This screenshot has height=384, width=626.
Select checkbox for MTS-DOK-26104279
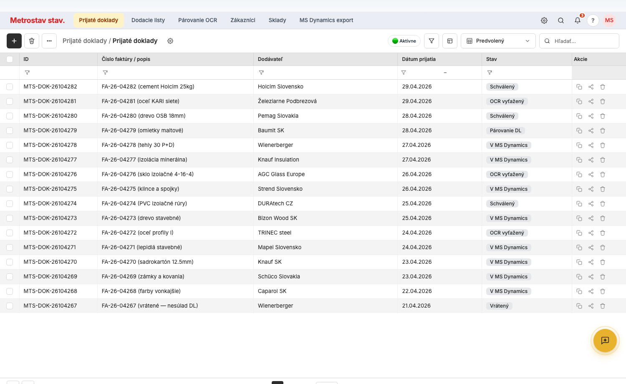tap(10, 131)
